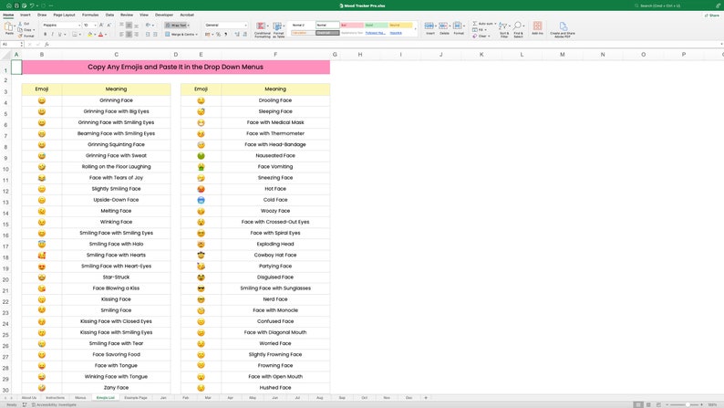
Task: Toggle Wrap Text for the cell
Action: pos(177,25)
